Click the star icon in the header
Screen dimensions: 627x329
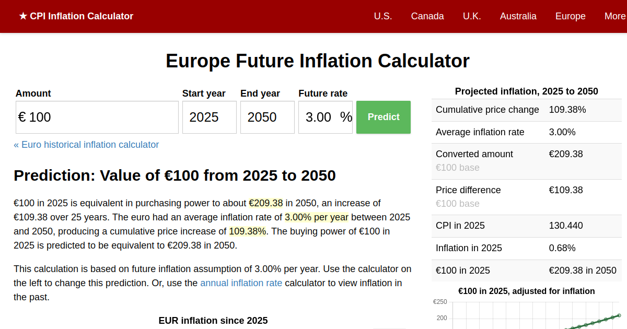(x=21, y=16)
